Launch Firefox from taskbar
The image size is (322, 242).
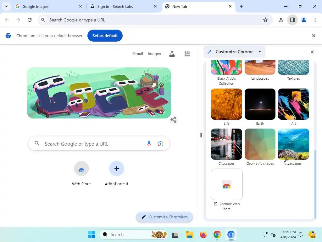[203, 234]
